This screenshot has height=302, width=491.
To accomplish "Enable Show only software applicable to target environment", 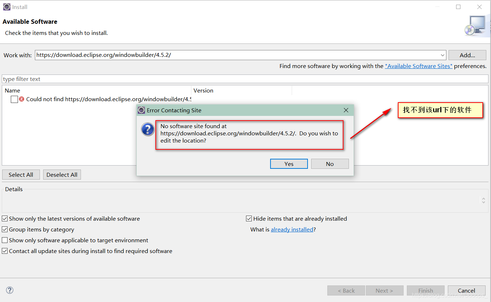I will (5, 240).
